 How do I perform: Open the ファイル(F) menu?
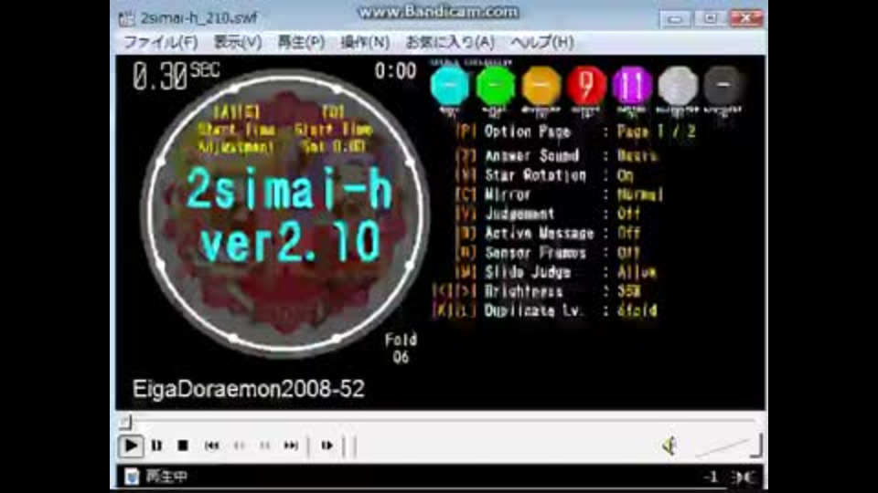(x=160, y=43)
